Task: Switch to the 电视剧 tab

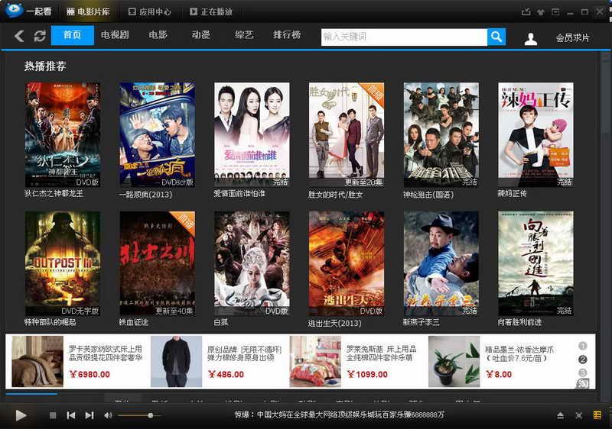Action: click(x=115, y=35)
